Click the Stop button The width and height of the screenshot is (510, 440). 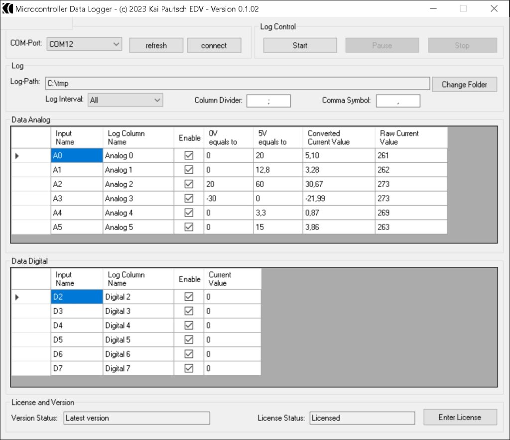click(x=463, y=45)
